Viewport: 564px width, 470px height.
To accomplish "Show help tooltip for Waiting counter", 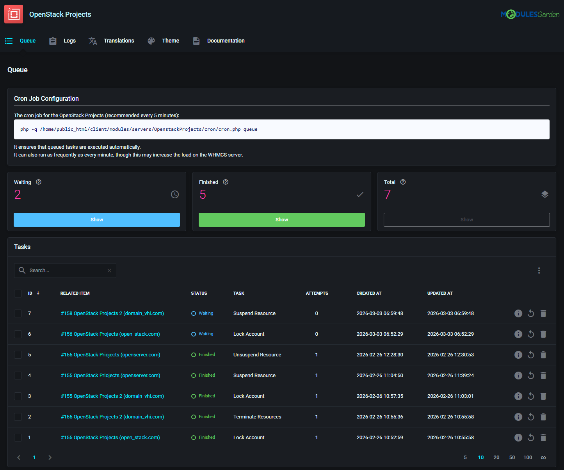I will 39,182.
